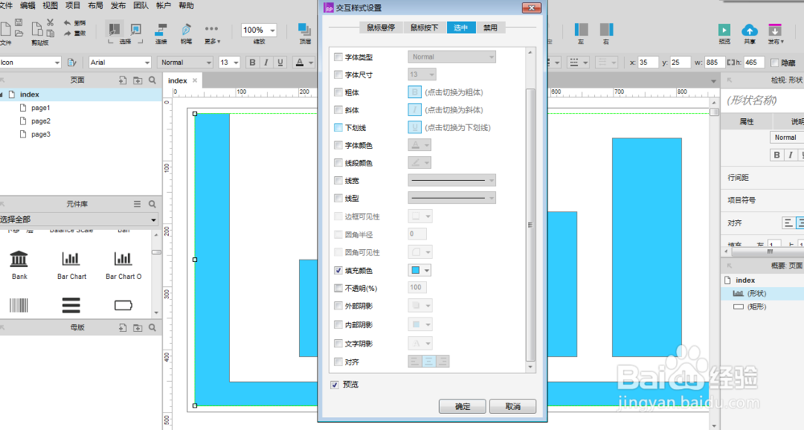Click the Share (共享) cloud icon
The height and width of the screenshot is (430, 804).
[x=749, y=30]
